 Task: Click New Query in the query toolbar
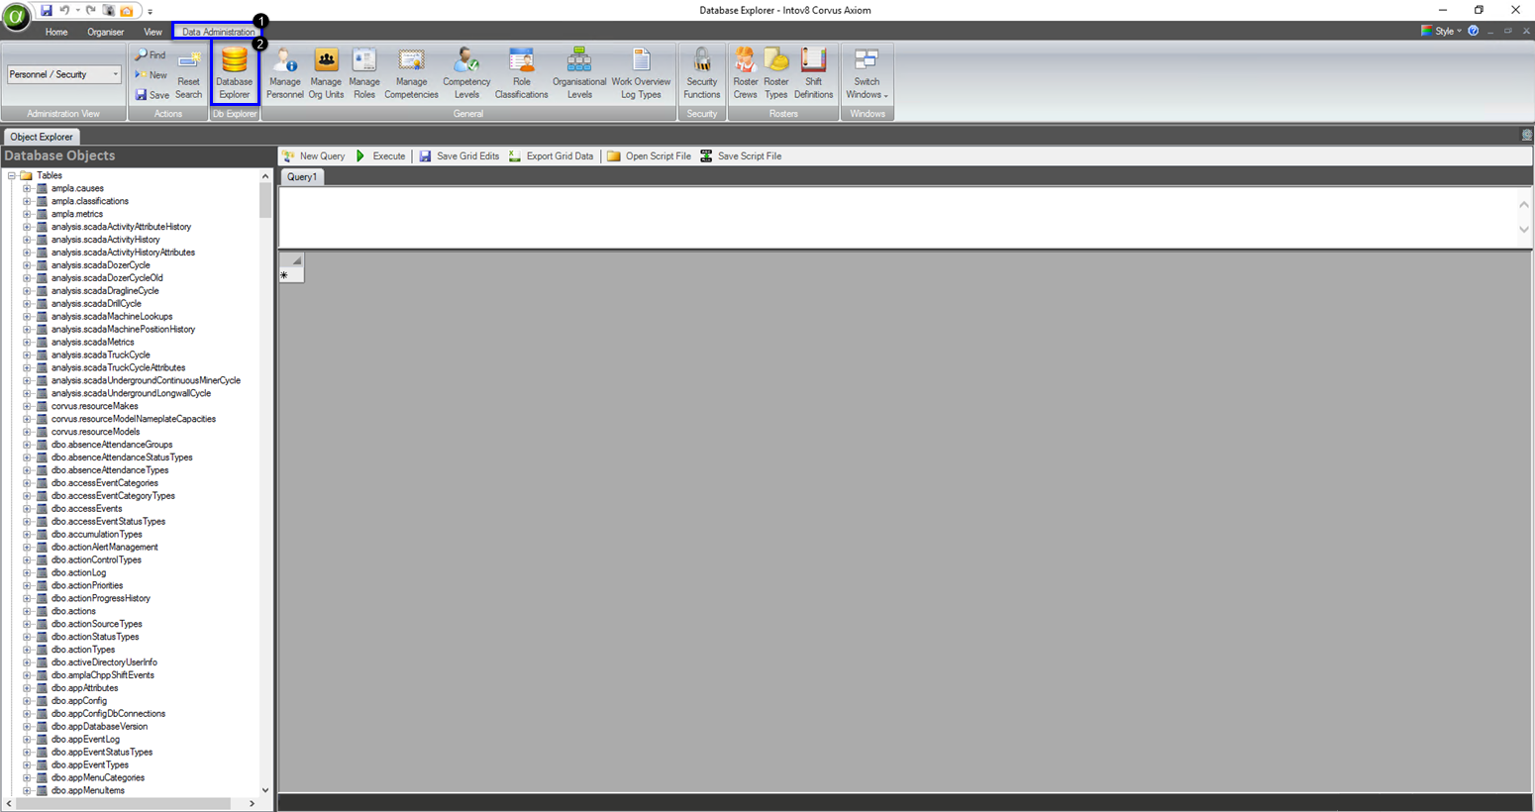click(x=314, y=156)
